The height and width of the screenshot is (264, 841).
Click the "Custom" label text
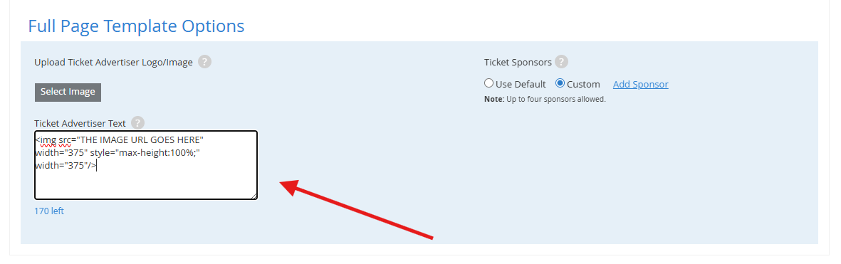tap(583, 84)
